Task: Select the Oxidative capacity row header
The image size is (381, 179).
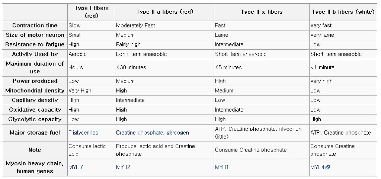Action: pos(35,110)
